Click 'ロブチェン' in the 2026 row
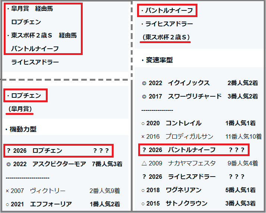 47,151
